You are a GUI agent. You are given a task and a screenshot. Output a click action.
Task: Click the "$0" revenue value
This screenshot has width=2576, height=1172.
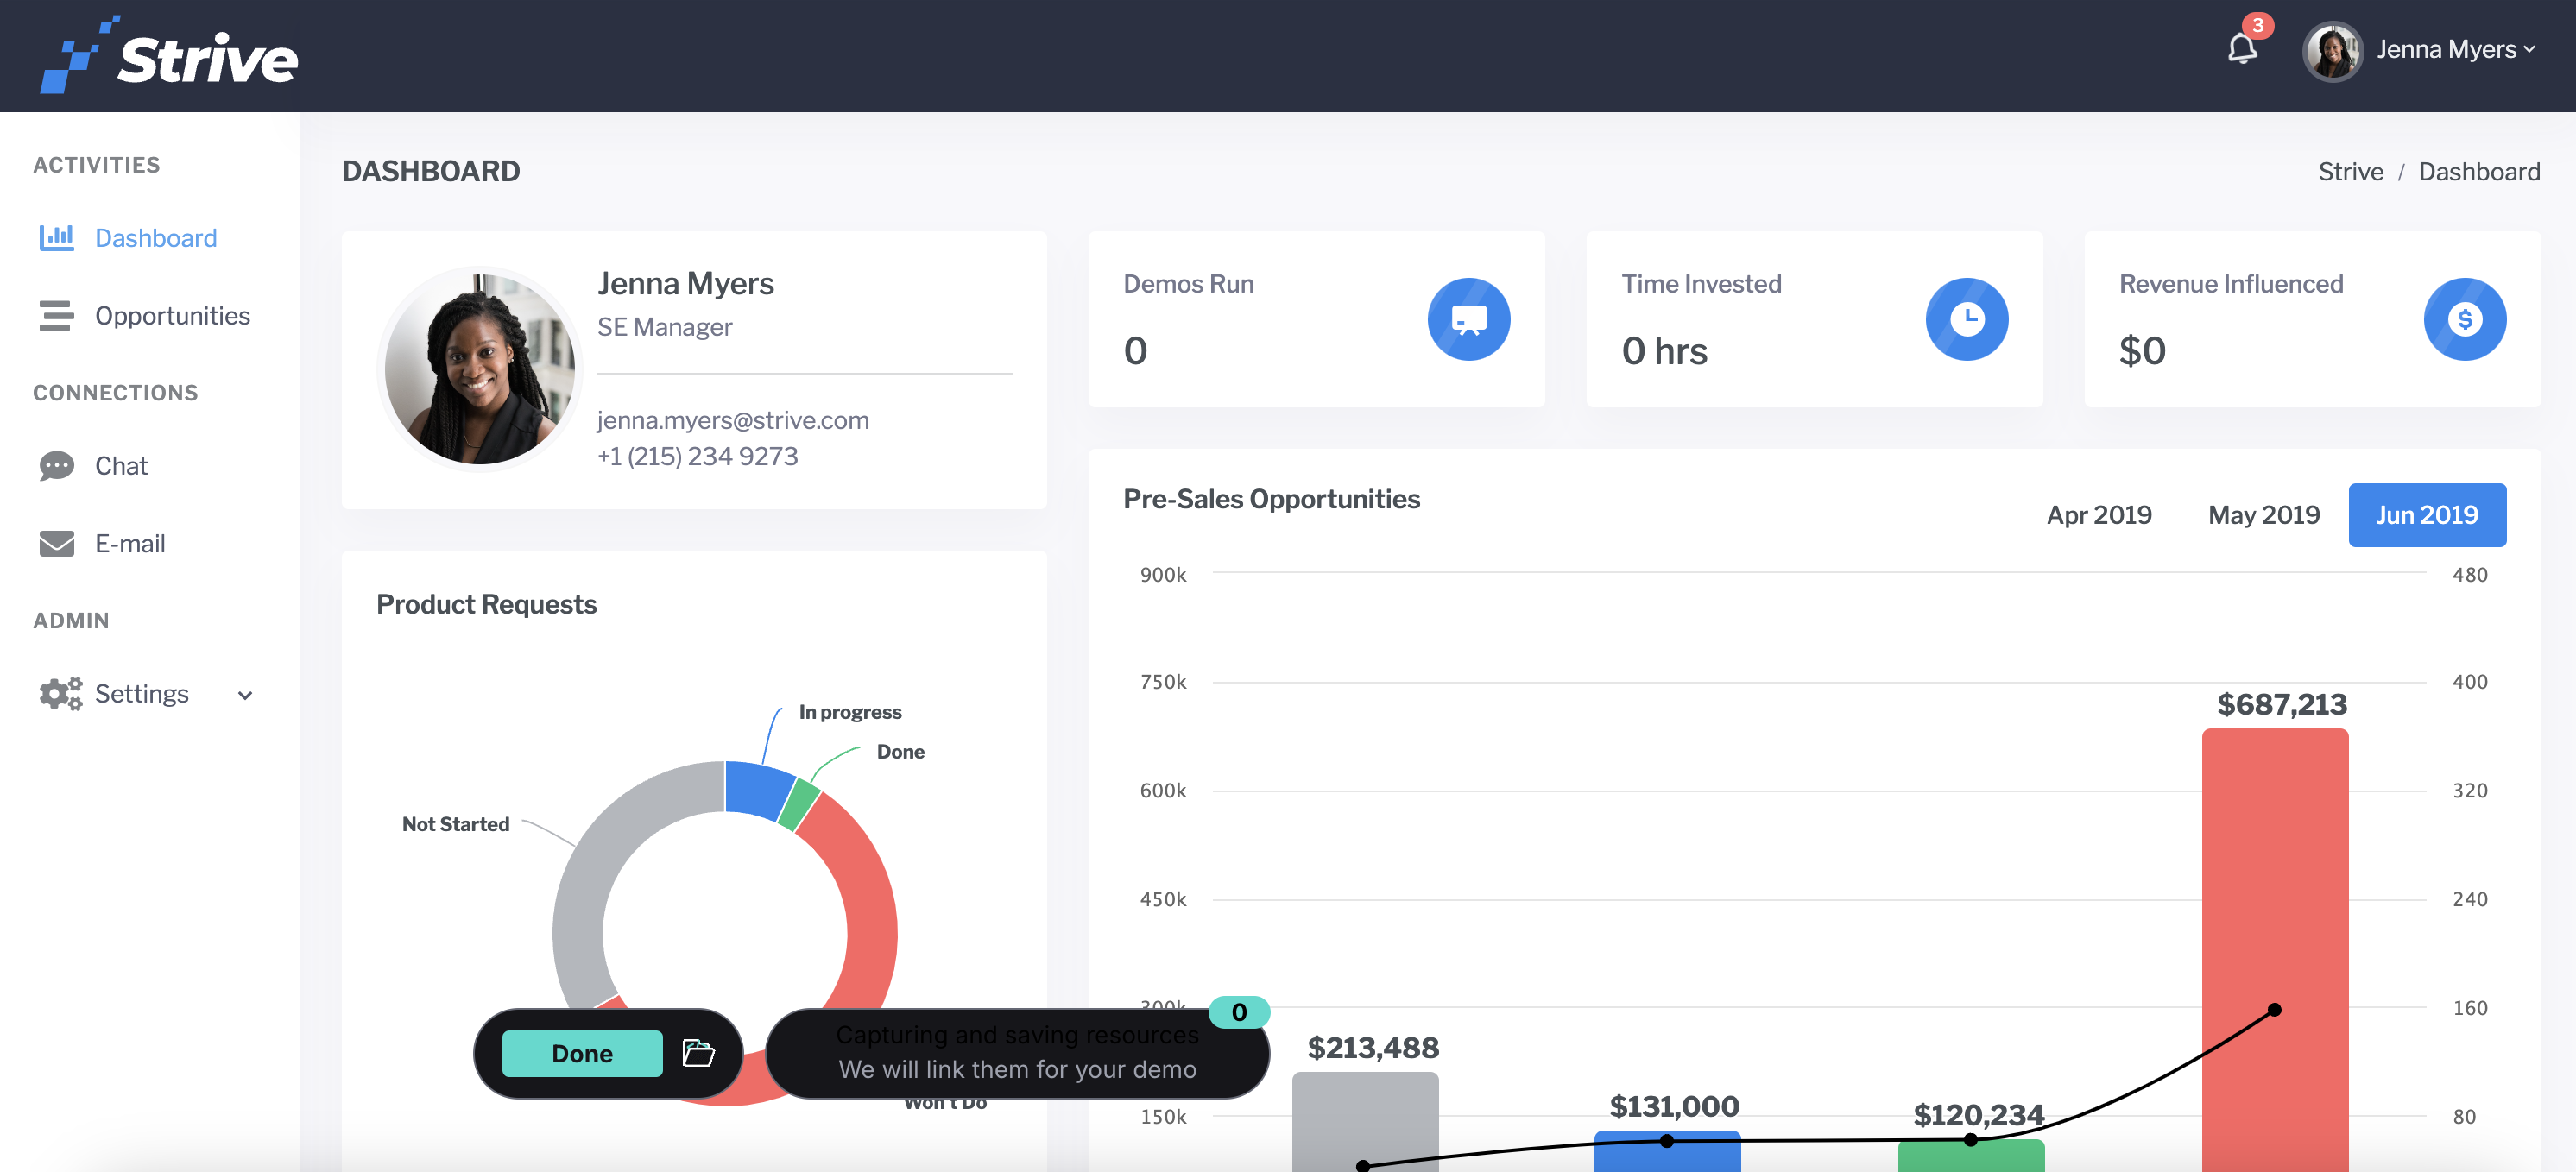point(2142,351)
